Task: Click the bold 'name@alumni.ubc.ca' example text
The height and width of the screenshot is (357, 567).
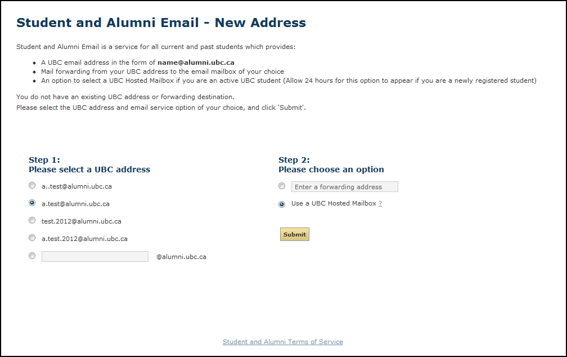Action: point(196,63)
